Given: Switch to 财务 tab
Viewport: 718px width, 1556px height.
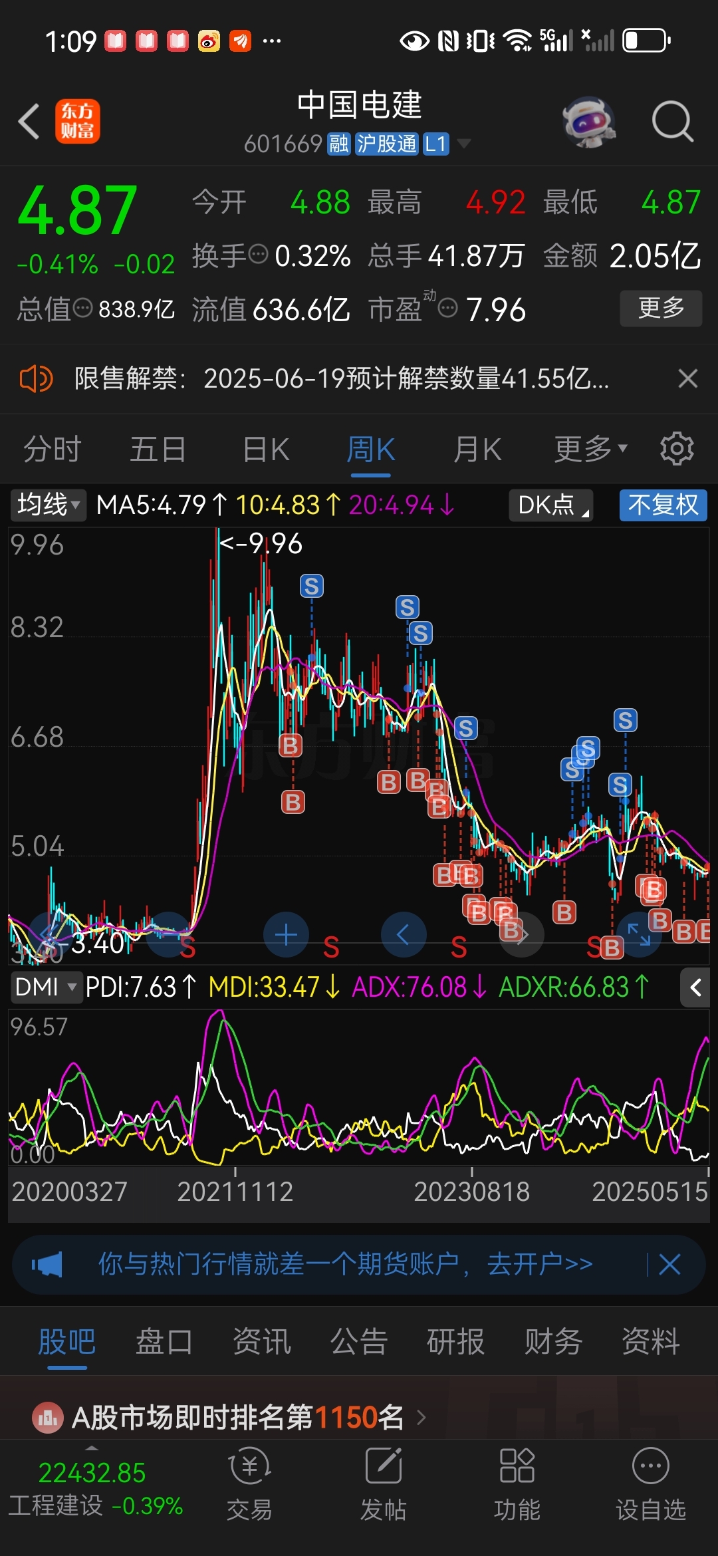Looking at the screenshot, I should (553, 1341).
